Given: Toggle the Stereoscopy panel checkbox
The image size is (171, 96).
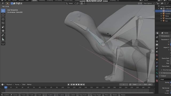Looking at the screenshot, I should tap(162, 73).
